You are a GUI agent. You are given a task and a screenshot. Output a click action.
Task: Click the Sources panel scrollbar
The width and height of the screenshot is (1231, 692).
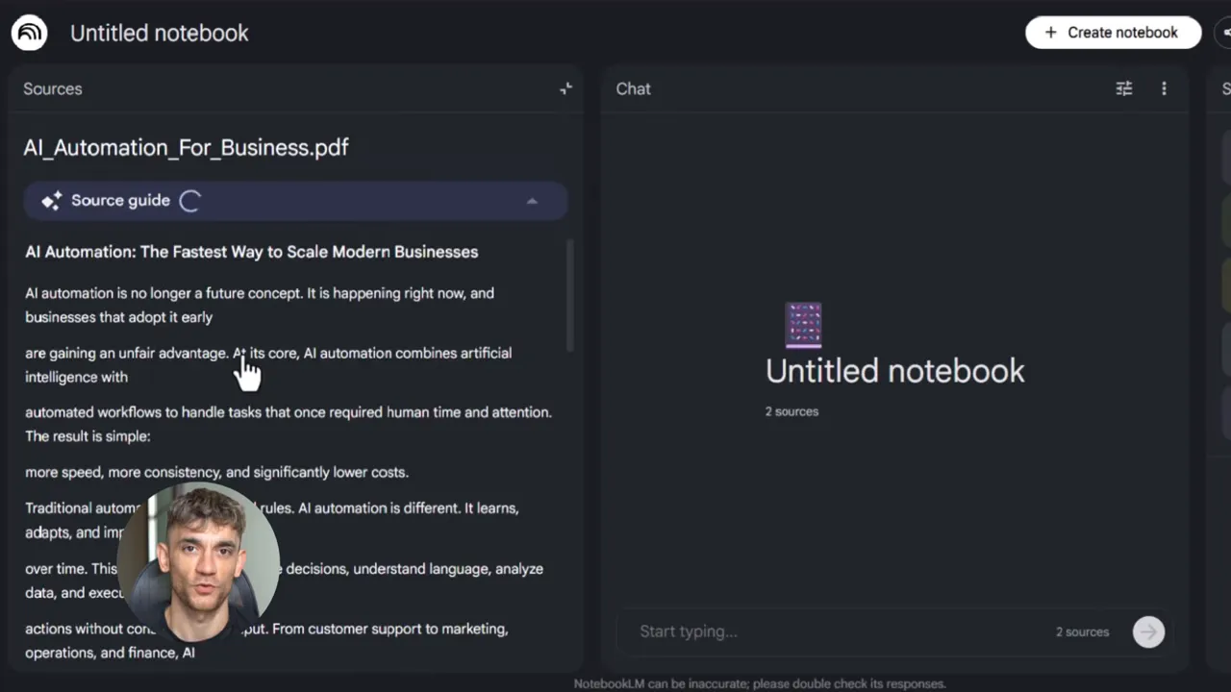[x=569, y=295]
